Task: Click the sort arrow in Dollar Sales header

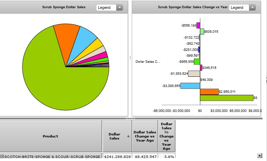Action: pyautogui.click(x=128, y=136)
